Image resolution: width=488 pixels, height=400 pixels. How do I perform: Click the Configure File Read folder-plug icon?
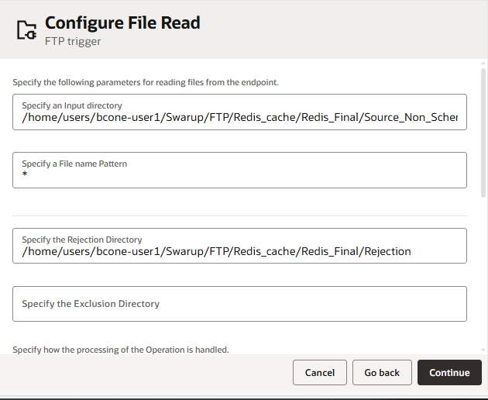coord(26,30)
